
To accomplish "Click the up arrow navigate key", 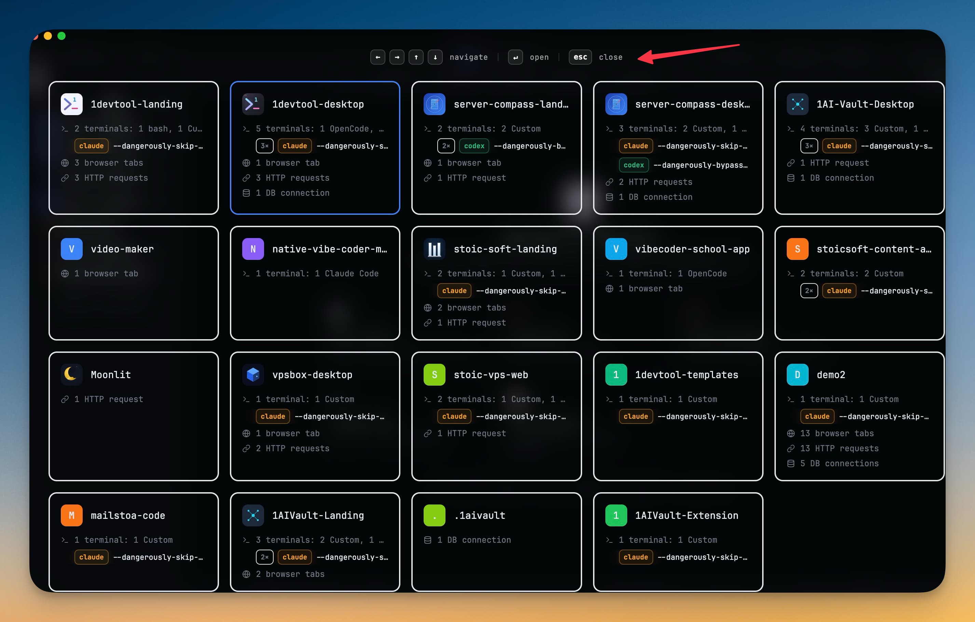I will click(x=416, y=57).
